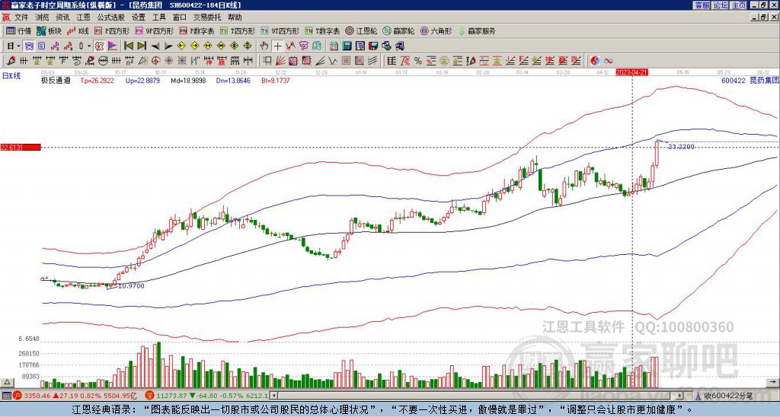Click the red 2023-04-21 date marker

pyautogui.click(x=632, y=72)
